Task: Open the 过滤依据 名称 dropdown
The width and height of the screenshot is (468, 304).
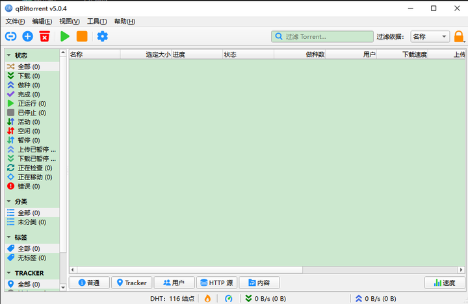Action: [430, 37]
